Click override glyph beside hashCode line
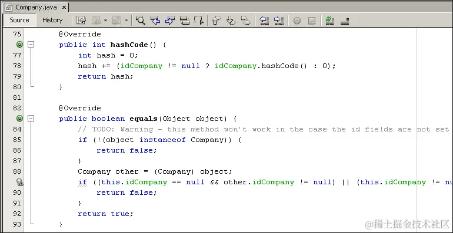 [19, 45]
